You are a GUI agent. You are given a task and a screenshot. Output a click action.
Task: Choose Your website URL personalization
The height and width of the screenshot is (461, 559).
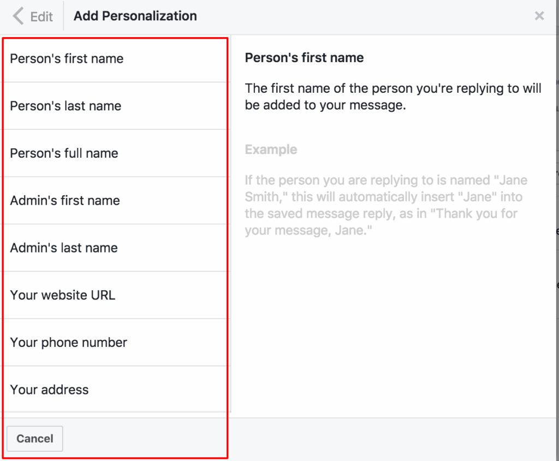(x=62, y=295)
